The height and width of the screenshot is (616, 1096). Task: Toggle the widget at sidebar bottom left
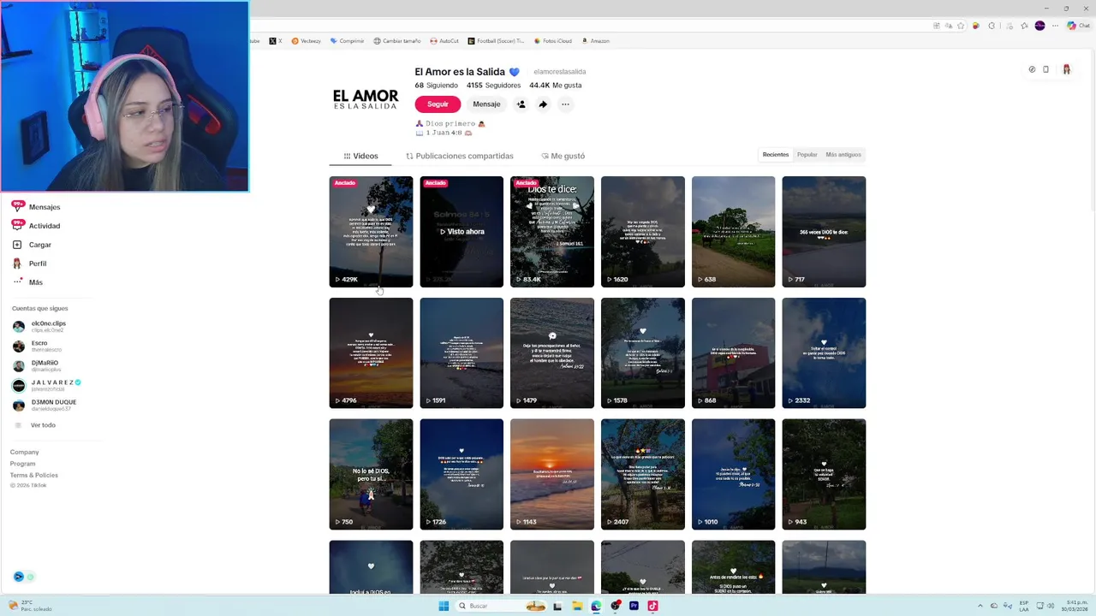click(x=24, y=577)
